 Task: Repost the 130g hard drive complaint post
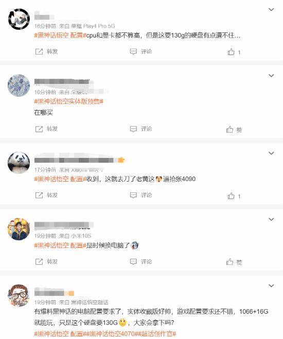point(46,51)
